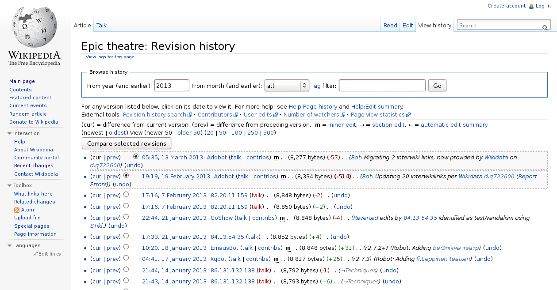557x290 pixels.
Task: Open Help:Page history link
Action: coord(313,107)
